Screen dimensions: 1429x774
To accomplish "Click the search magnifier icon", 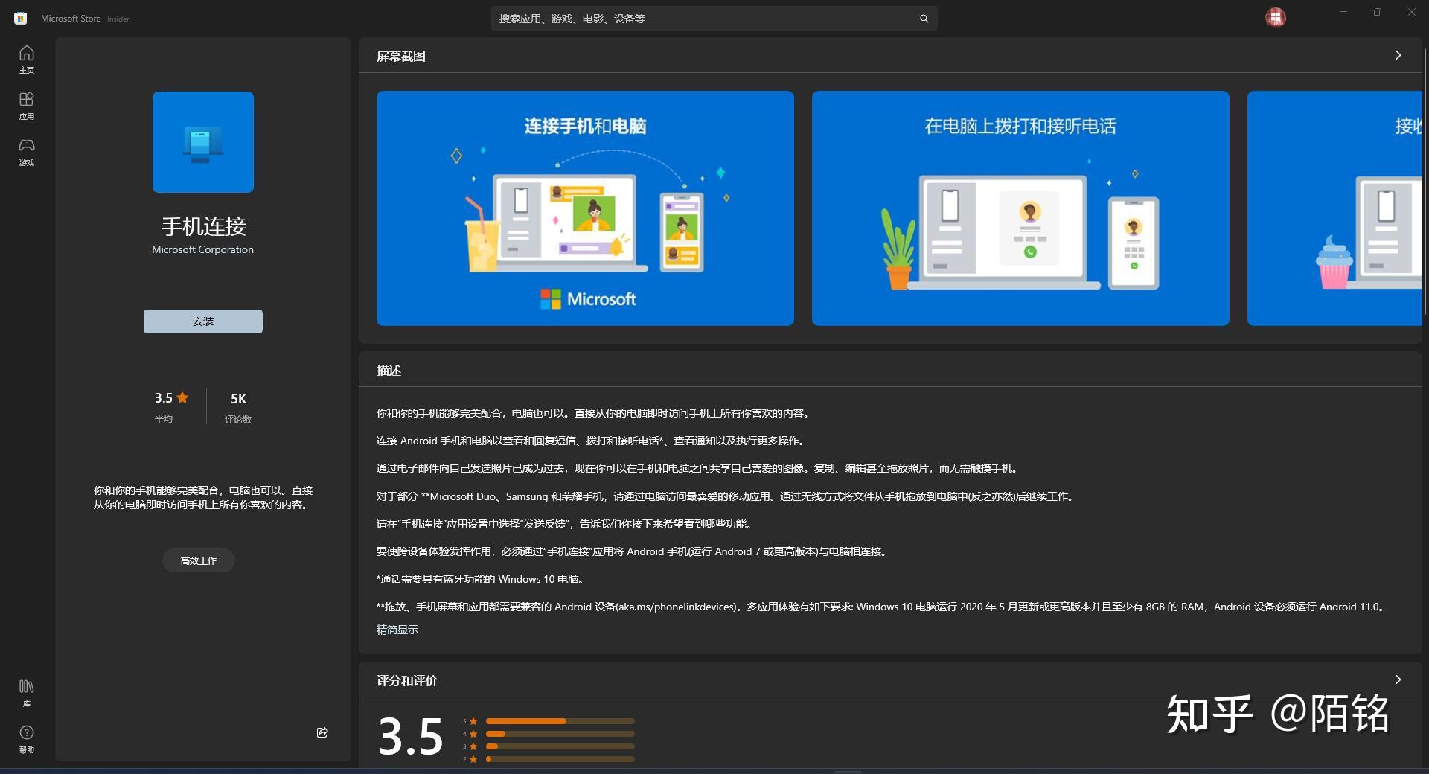I will click(923, 18).
